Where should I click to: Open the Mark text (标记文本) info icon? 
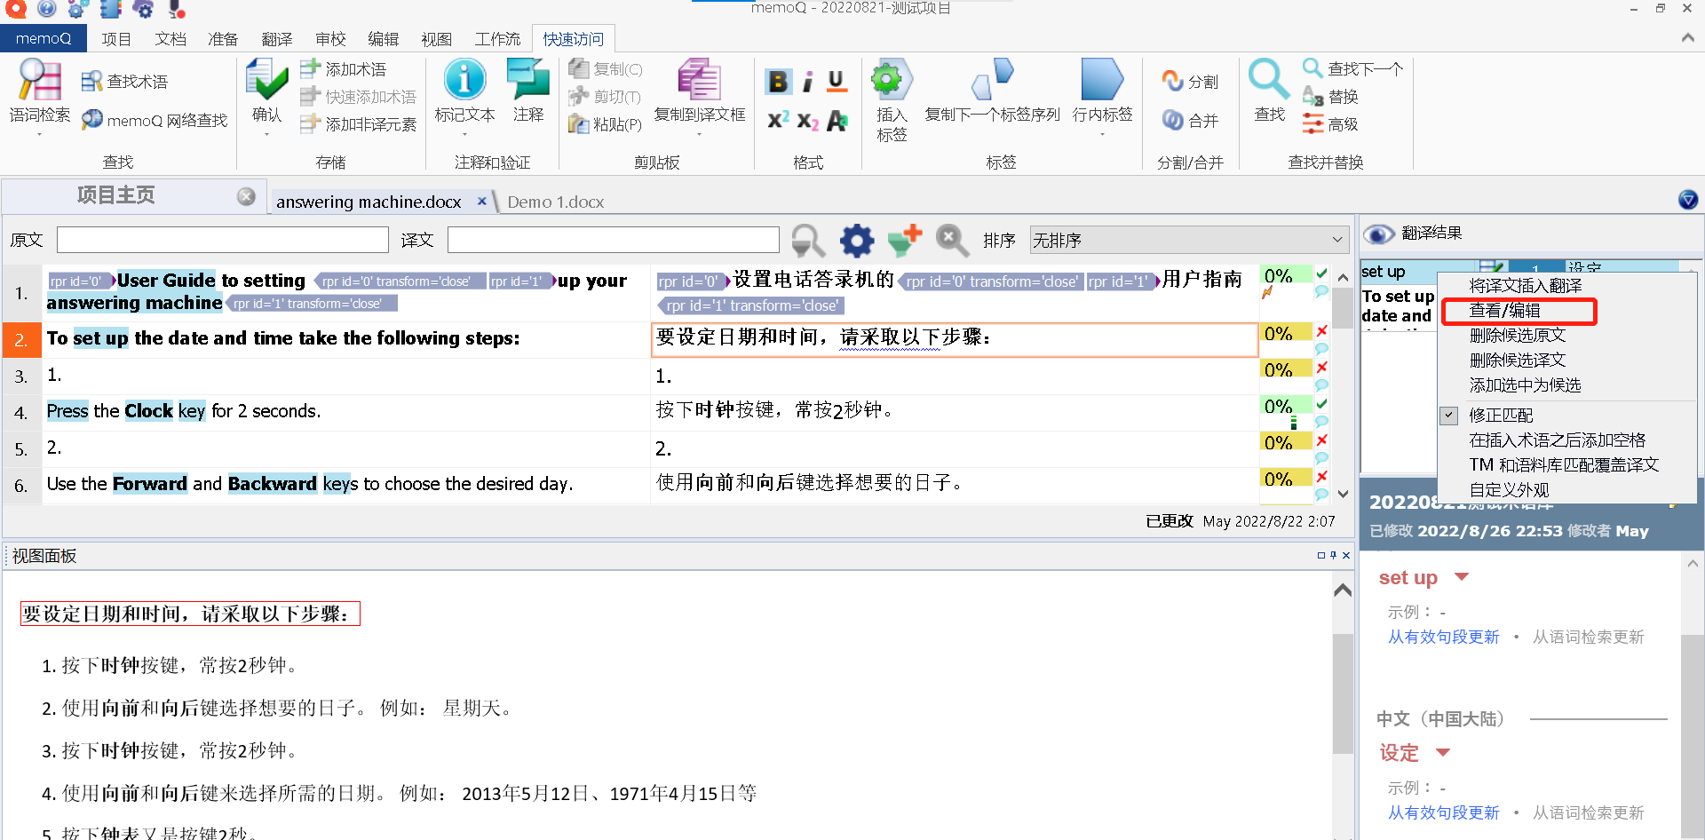464,80
